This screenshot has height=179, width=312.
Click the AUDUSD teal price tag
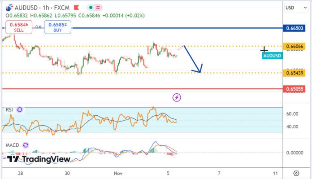pos(272,56)
